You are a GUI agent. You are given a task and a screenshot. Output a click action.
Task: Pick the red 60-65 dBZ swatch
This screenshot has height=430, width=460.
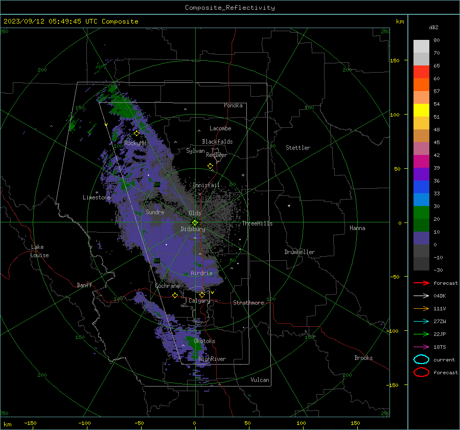421,72
